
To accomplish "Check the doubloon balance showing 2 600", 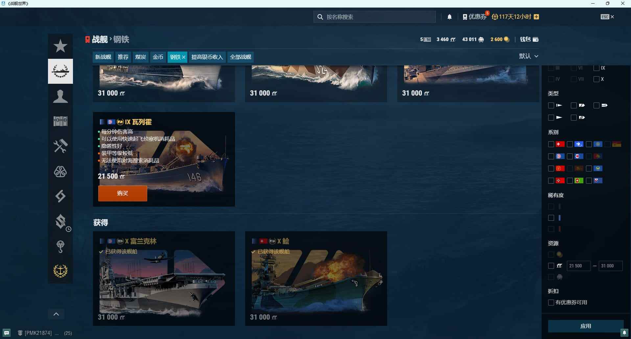I will pyautogui.click(x=500, y=39).
